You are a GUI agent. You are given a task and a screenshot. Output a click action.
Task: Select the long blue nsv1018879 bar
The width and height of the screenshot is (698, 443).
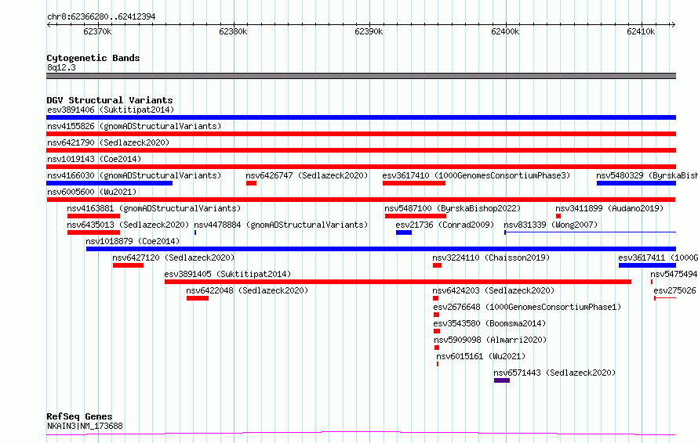click(x=381, y=249)
